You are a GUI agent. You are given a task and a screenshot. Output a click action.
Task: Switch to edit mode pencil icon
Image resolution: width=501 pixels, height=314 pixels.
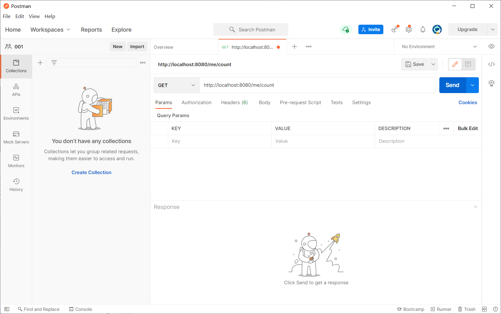click(455, 64)
